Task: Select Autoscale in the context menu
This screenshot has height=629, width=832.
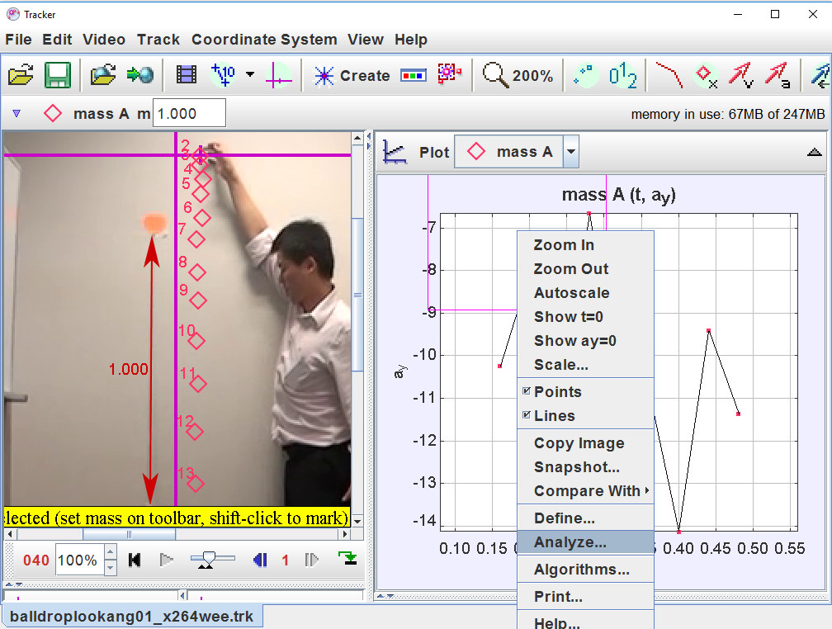Action: pos(585,292)
